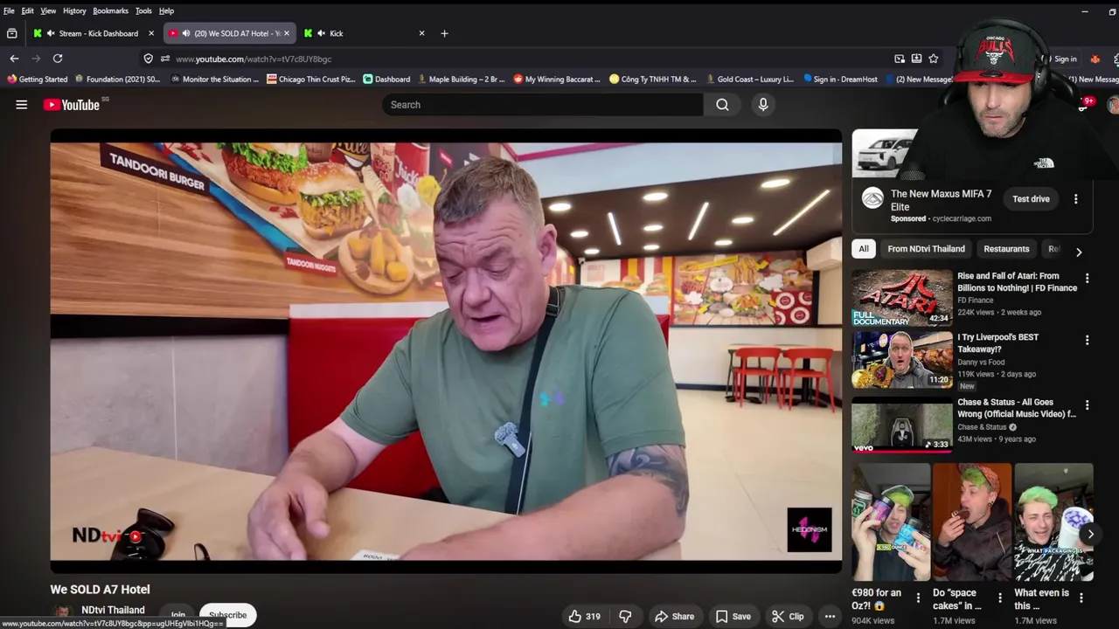Open options for Chase & Status video

(x=1087, y=405)
